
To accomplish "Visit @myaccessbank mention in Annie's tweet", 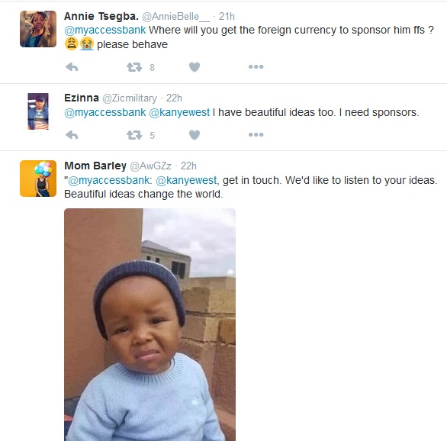I will [x=105, y=31].
